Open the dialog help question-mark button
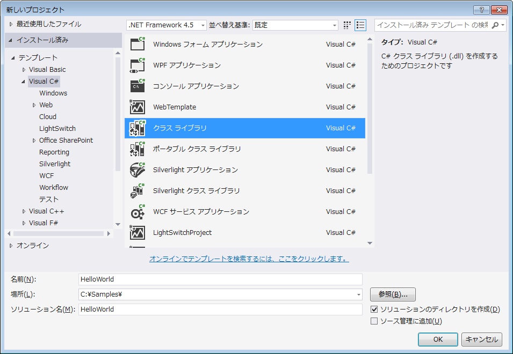 pyautogui.click(x=481, y=10)
